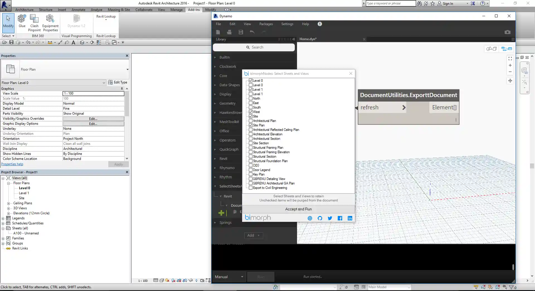Collapse Floor Plans in Project Browser
The width and height of the screenshot is (535, 291).
click(8, 183)
